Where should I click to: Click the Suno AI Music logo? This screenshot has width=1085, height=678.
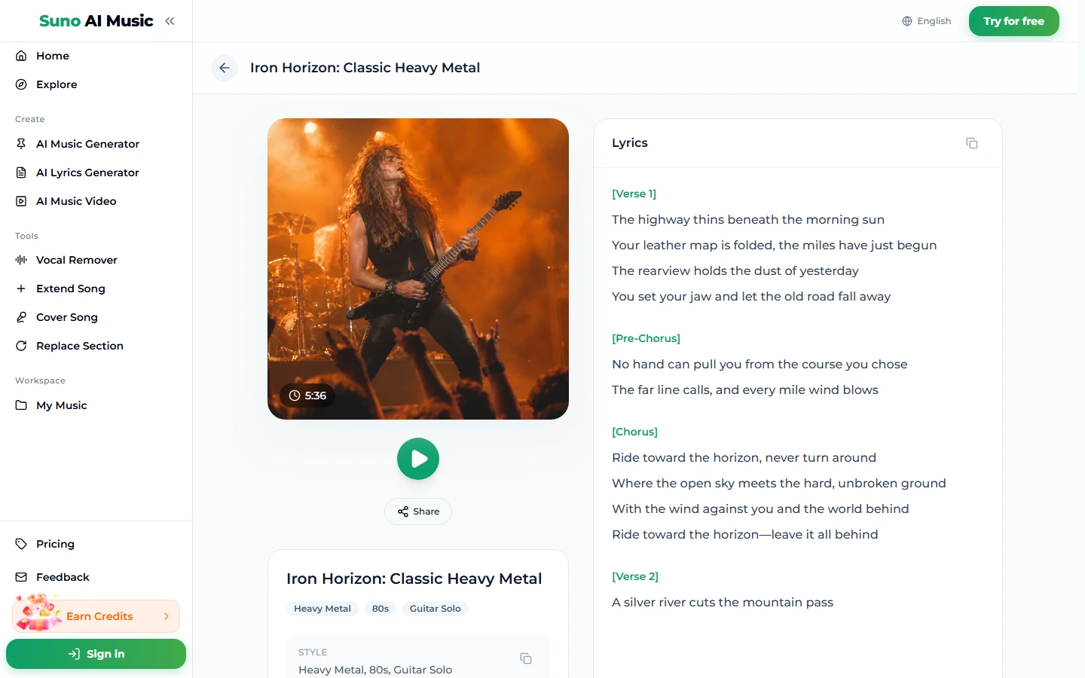pos(96,21)
